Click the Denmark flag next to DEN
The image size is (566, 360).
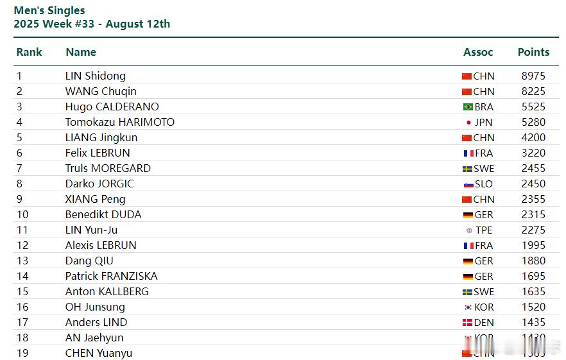coord(467,322)
